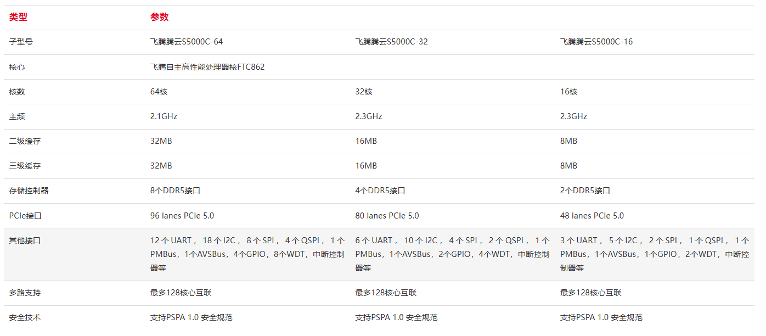
Task: Click the interface list starting with 12 个 UART
Action: (x=247, y=254)
